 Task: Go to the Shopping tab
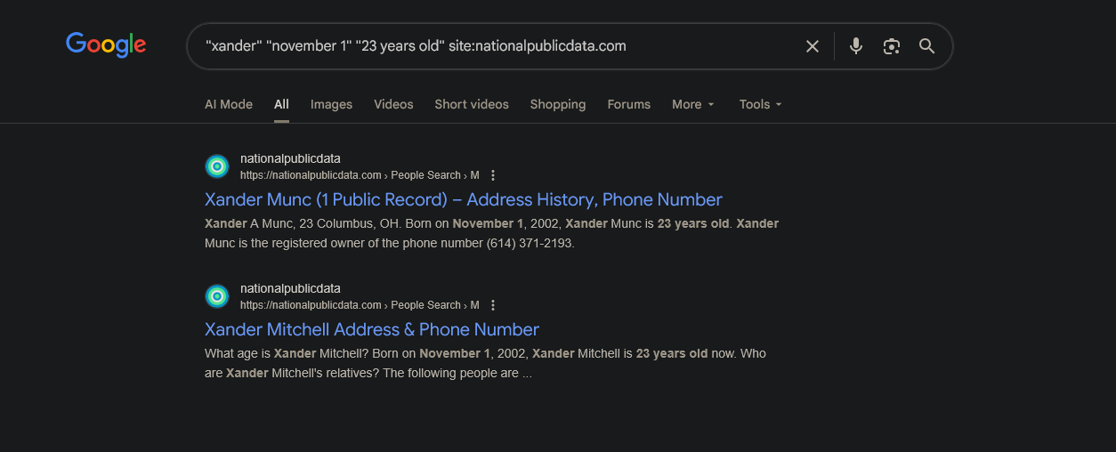tap(558, 104)
